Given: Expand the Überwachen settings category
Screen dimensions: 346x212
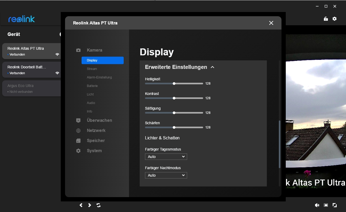Looking at the screenshot, I should (x=99, y=120).
